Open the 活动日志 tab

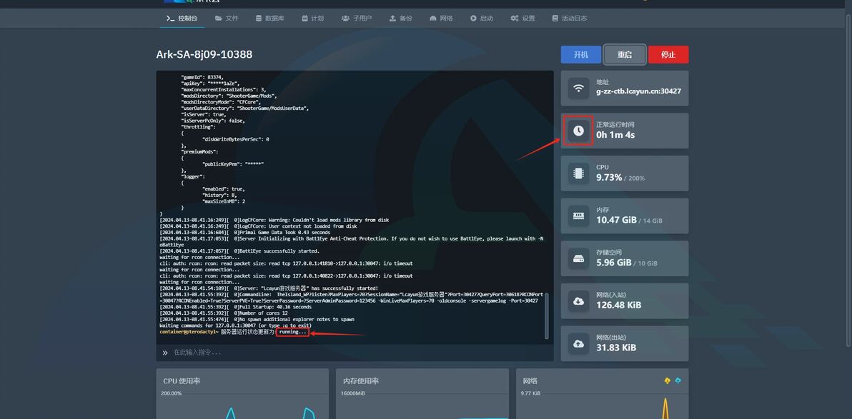click(x=570, y=18)
